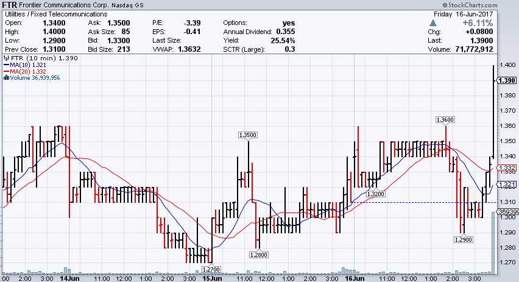Click the FTR ticker symbol in header

click(x=9, y=5)
